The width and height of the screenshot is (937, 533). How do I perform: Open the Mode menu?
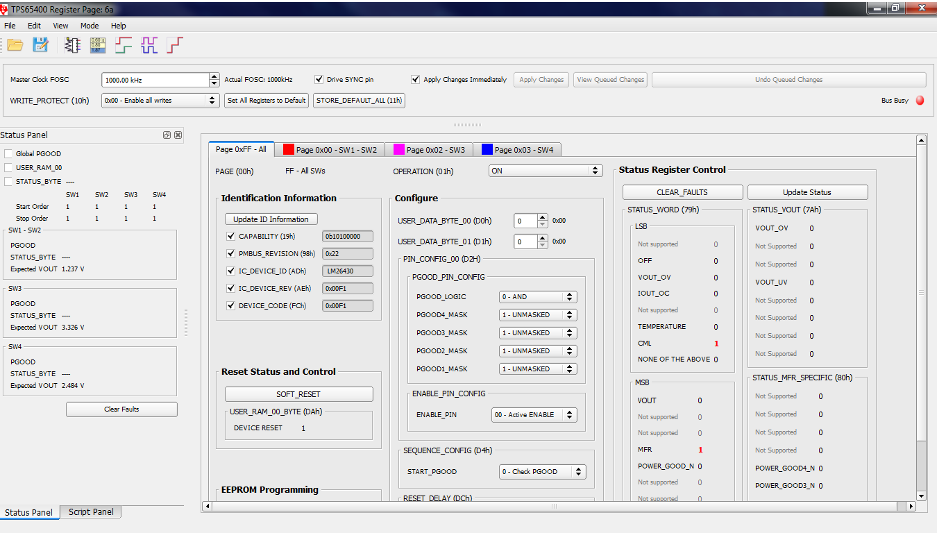tap(90, 26)
